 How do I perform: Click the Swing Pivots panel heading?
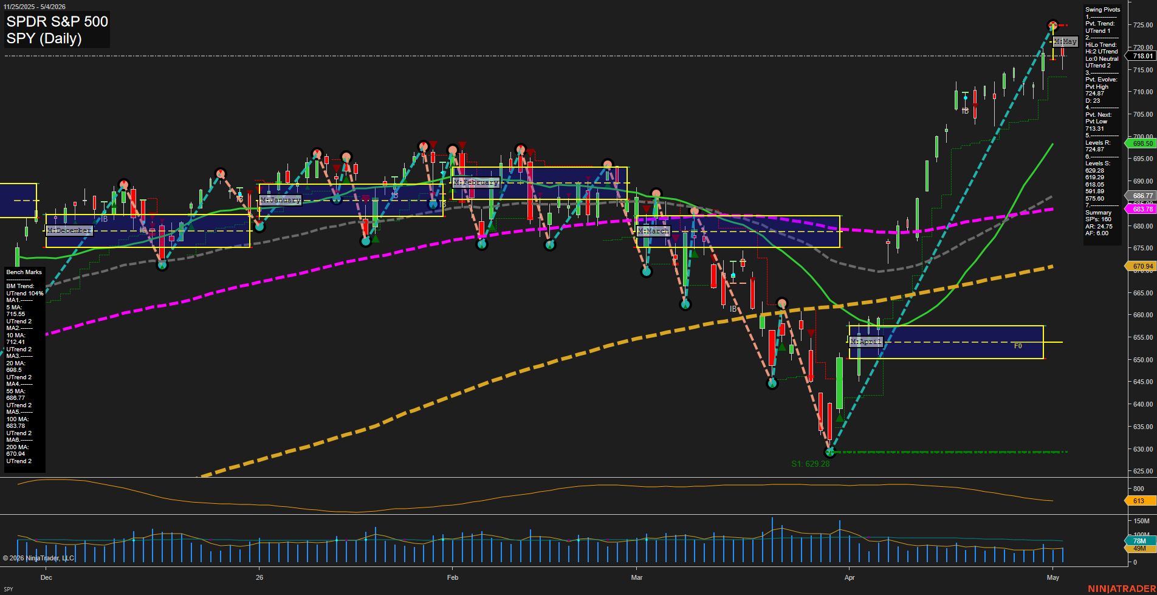pyautogui.click(x=1102, y=10)
